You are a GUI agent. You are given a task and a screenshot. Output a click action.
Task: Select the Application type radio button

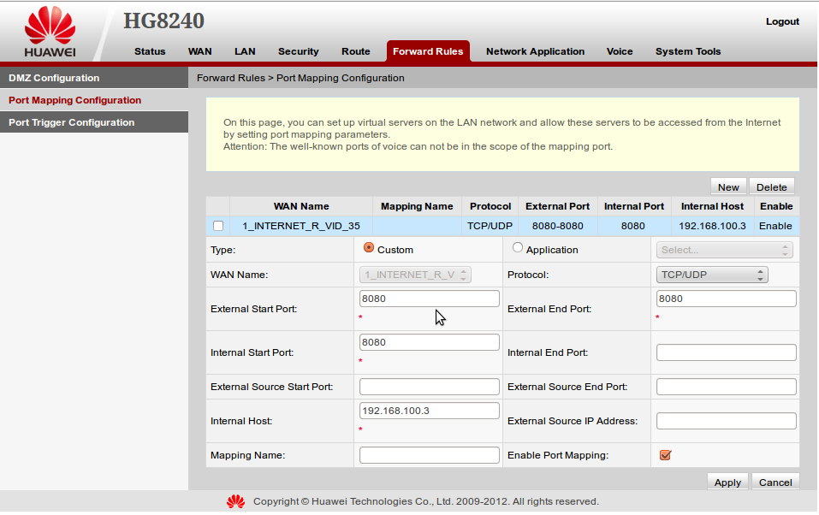[517, 247]
